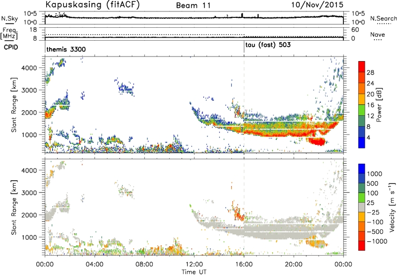Click the 500 tick on velocity color bar
Image resolution: width=397 pixels, height=275 pixels.
[x=373, y=183]
